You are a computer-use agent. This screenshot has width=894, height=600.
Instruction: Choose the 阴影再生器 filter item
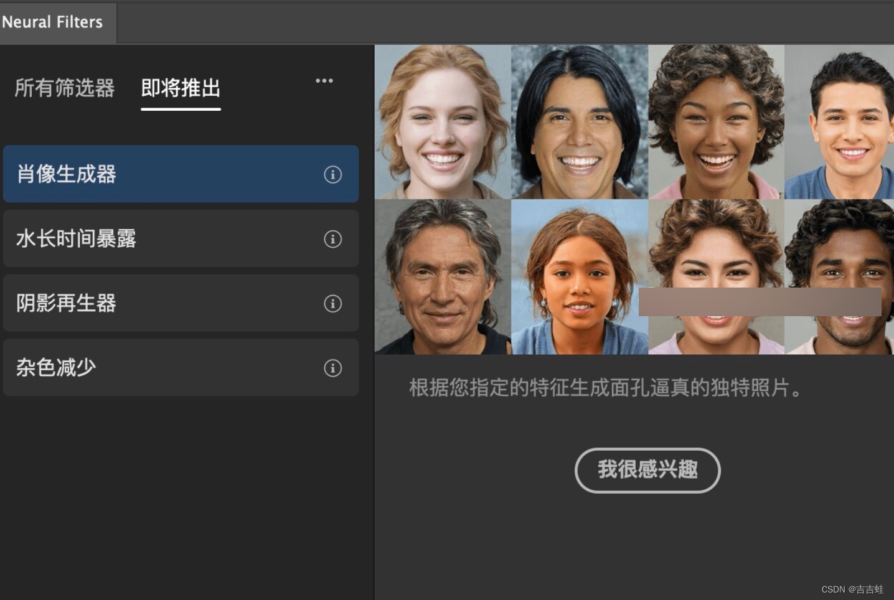[x=181, y=303]
